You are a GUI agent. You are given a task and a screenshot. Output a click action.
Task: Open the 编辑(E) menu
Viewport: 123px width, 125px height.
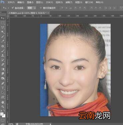point(21,2)
